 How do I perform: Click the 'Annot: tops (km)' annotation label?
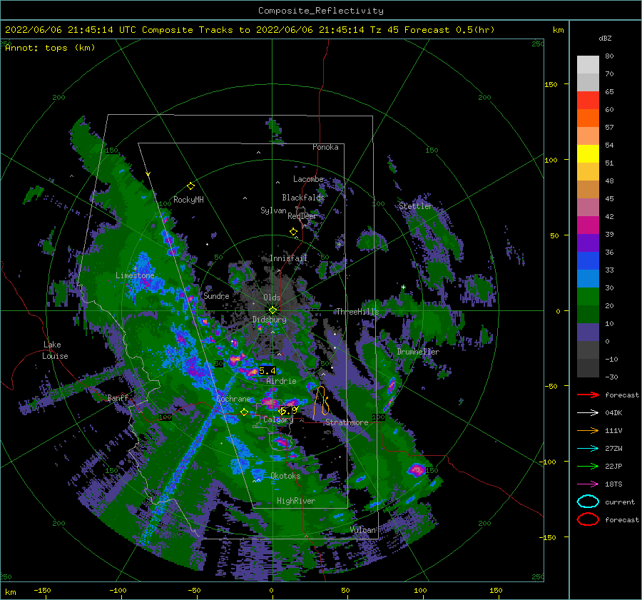[x=50, y=48]
